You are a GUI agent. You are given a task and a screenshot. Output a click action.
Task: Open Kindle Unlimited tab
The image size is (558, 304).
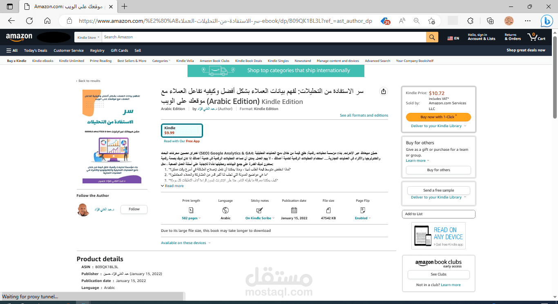tap(71, 61)
